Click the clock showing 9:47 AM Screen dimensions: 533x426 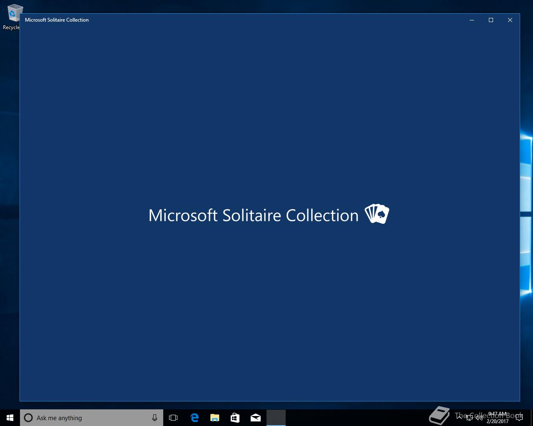coord(498,418)
